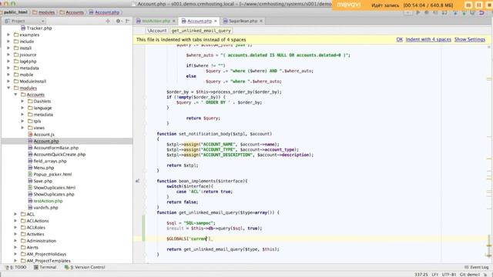Click public_html in navigation bar
The height and width of the screenshot is (277, 493).
(x=15, y=12)
